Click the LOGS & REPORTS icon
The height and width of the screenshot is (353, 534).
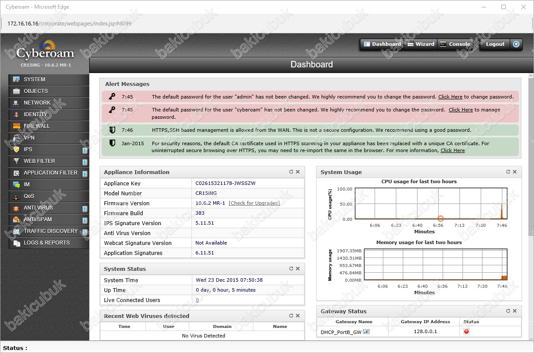click(16, 243)
